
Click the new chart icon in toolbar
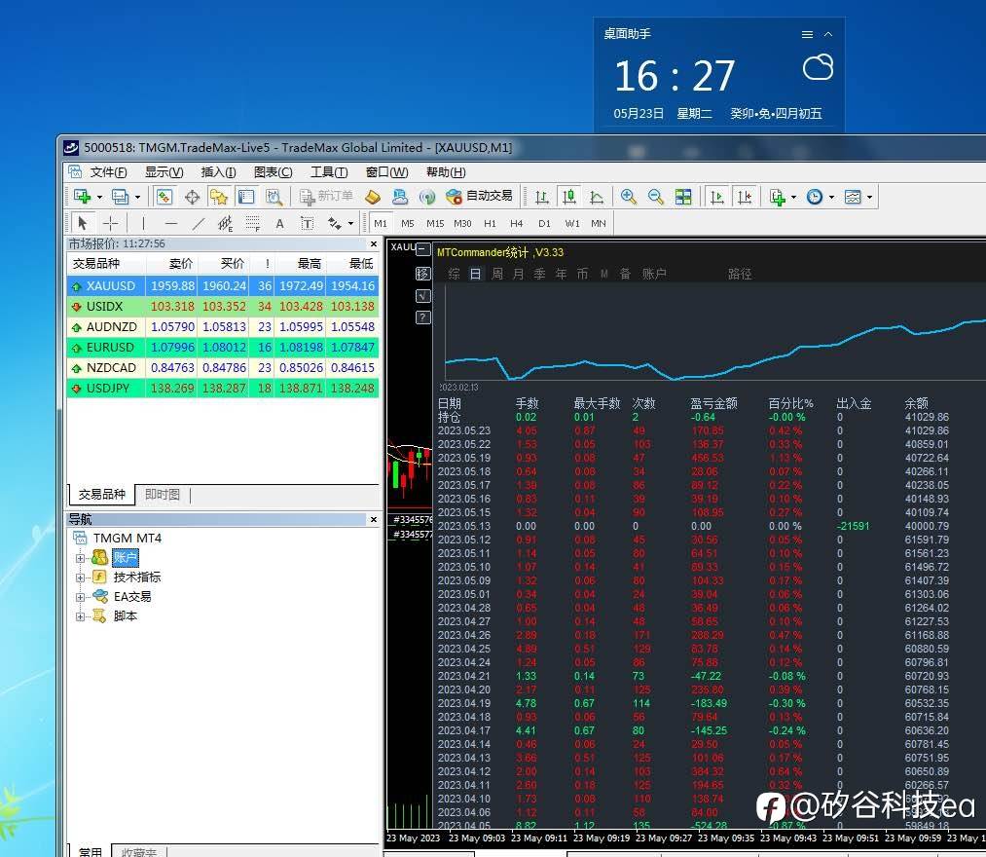point(83,197)
